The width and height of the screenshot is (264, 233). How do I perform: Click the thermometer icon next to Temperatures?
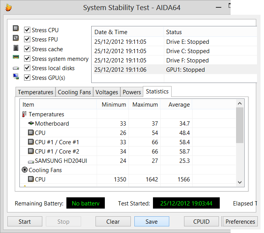[24, 114]
